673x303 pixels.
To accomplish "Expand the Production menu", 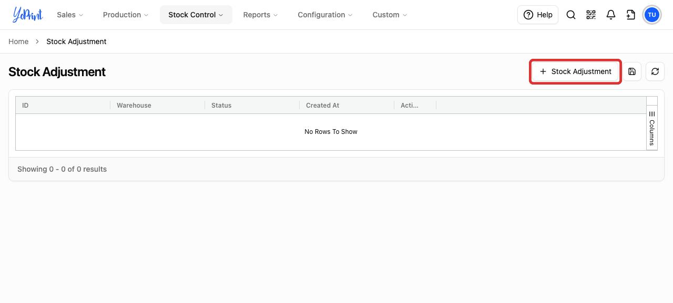I will 126,15.
